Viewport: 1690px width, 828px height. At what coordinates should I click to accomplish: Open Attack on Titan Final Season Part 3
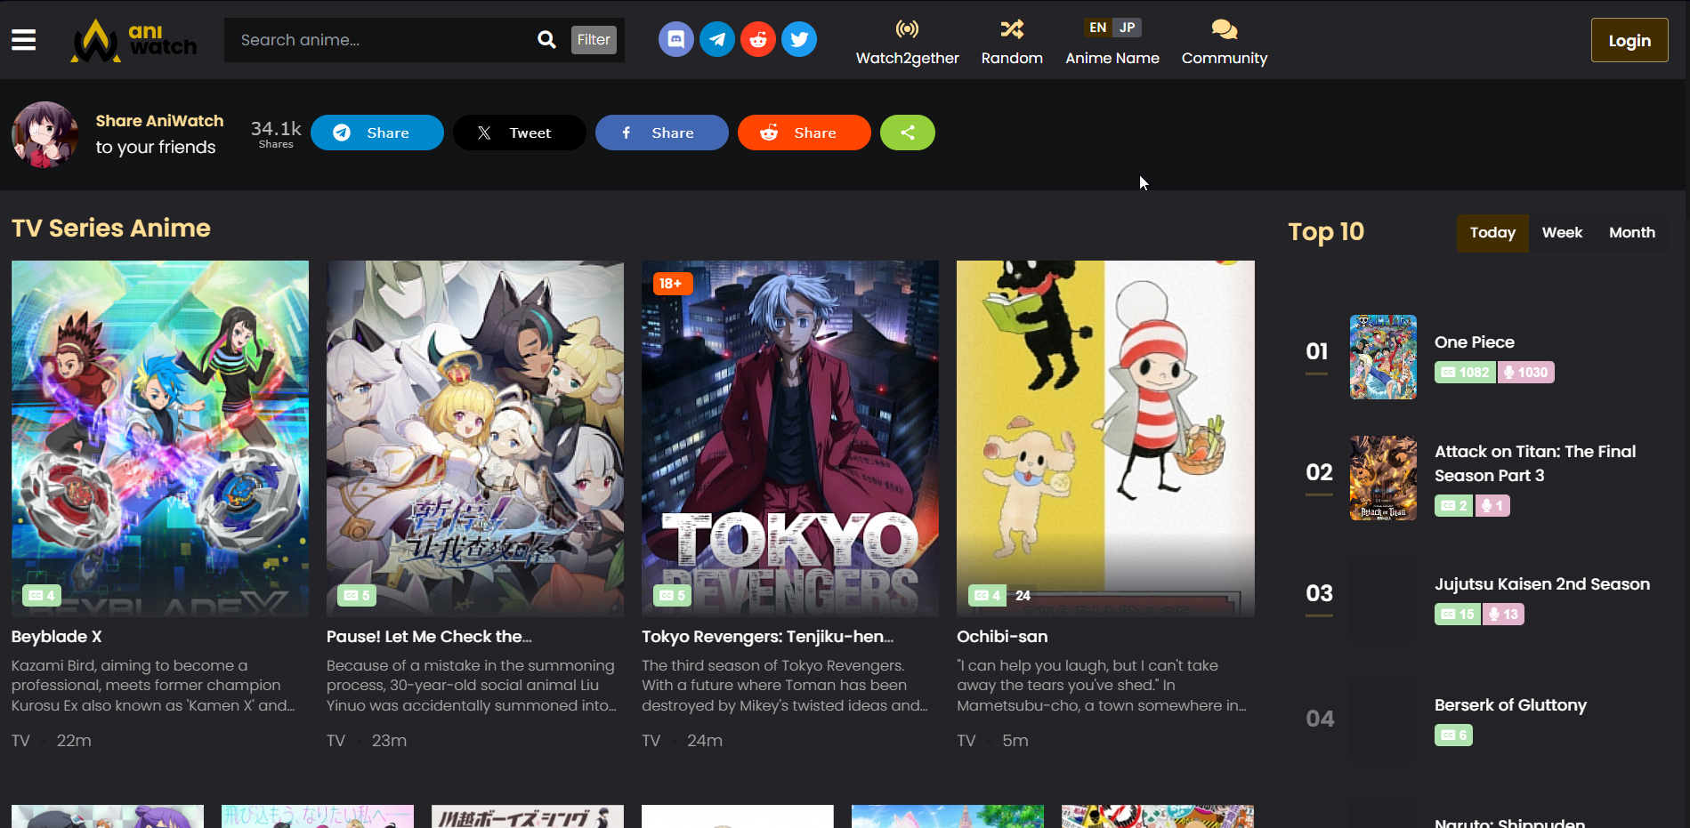click(1535, 463)
